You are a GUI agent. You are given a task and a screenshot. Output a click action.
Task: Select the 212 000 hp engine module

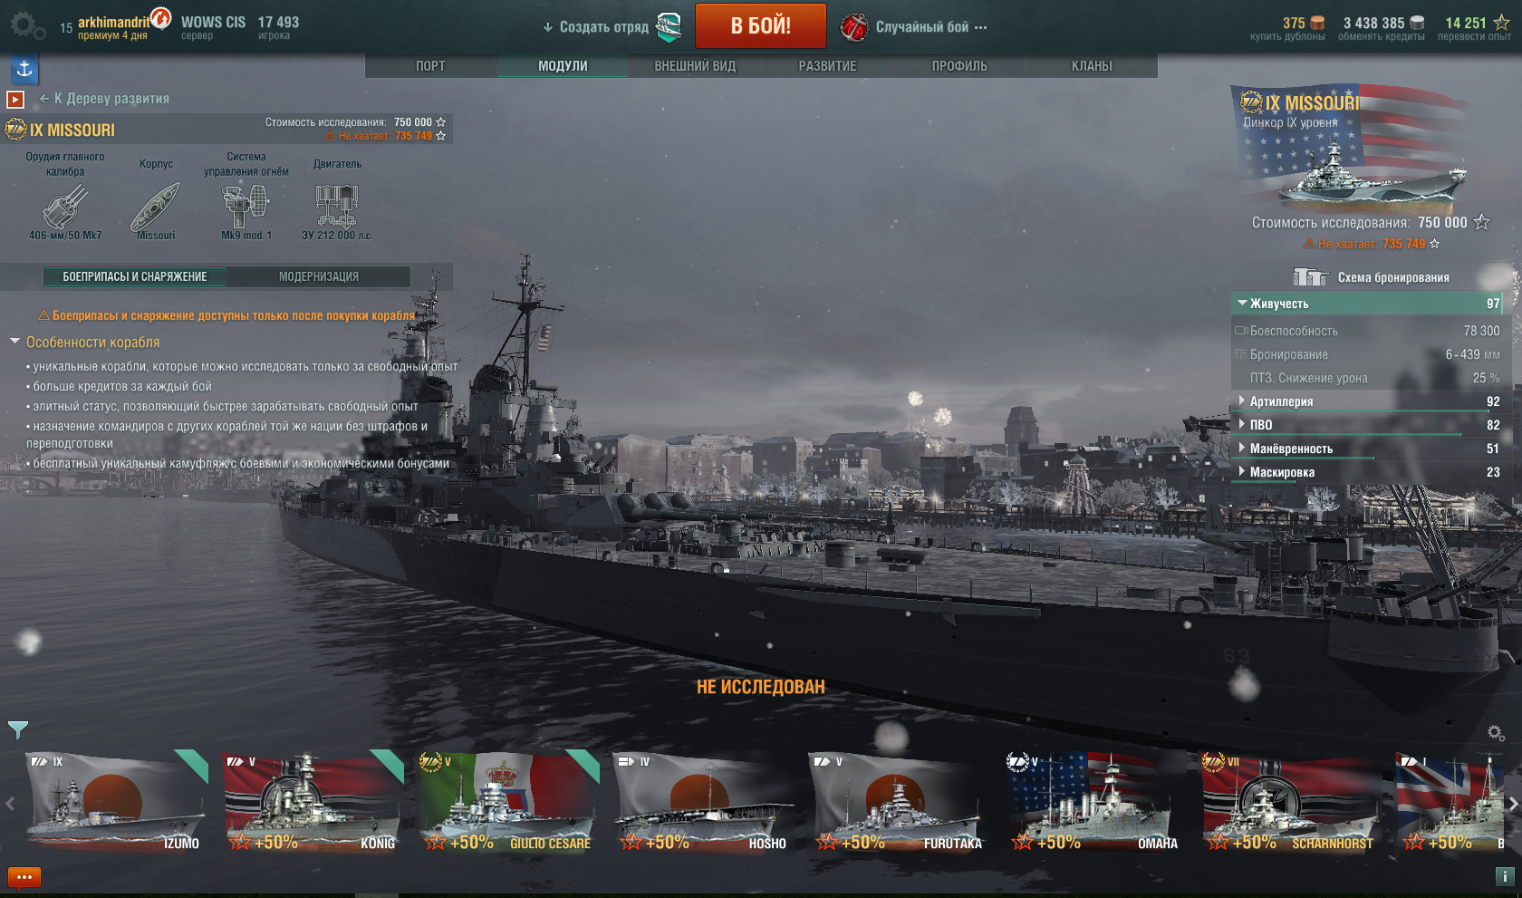pyautogui.click(x=337, y=207)
